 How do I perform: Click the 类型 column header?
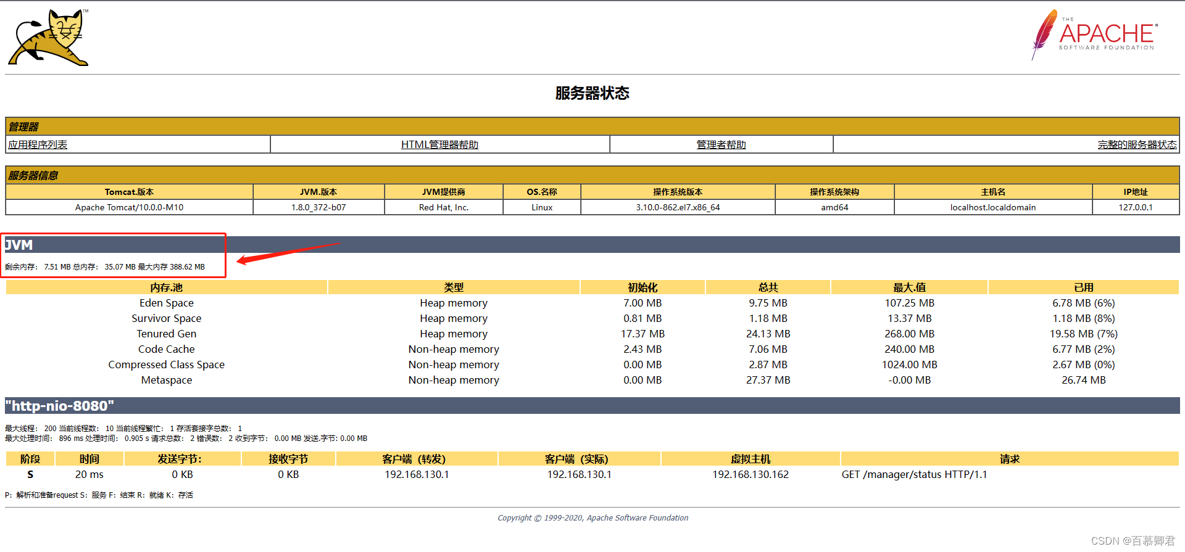[454, 287]
